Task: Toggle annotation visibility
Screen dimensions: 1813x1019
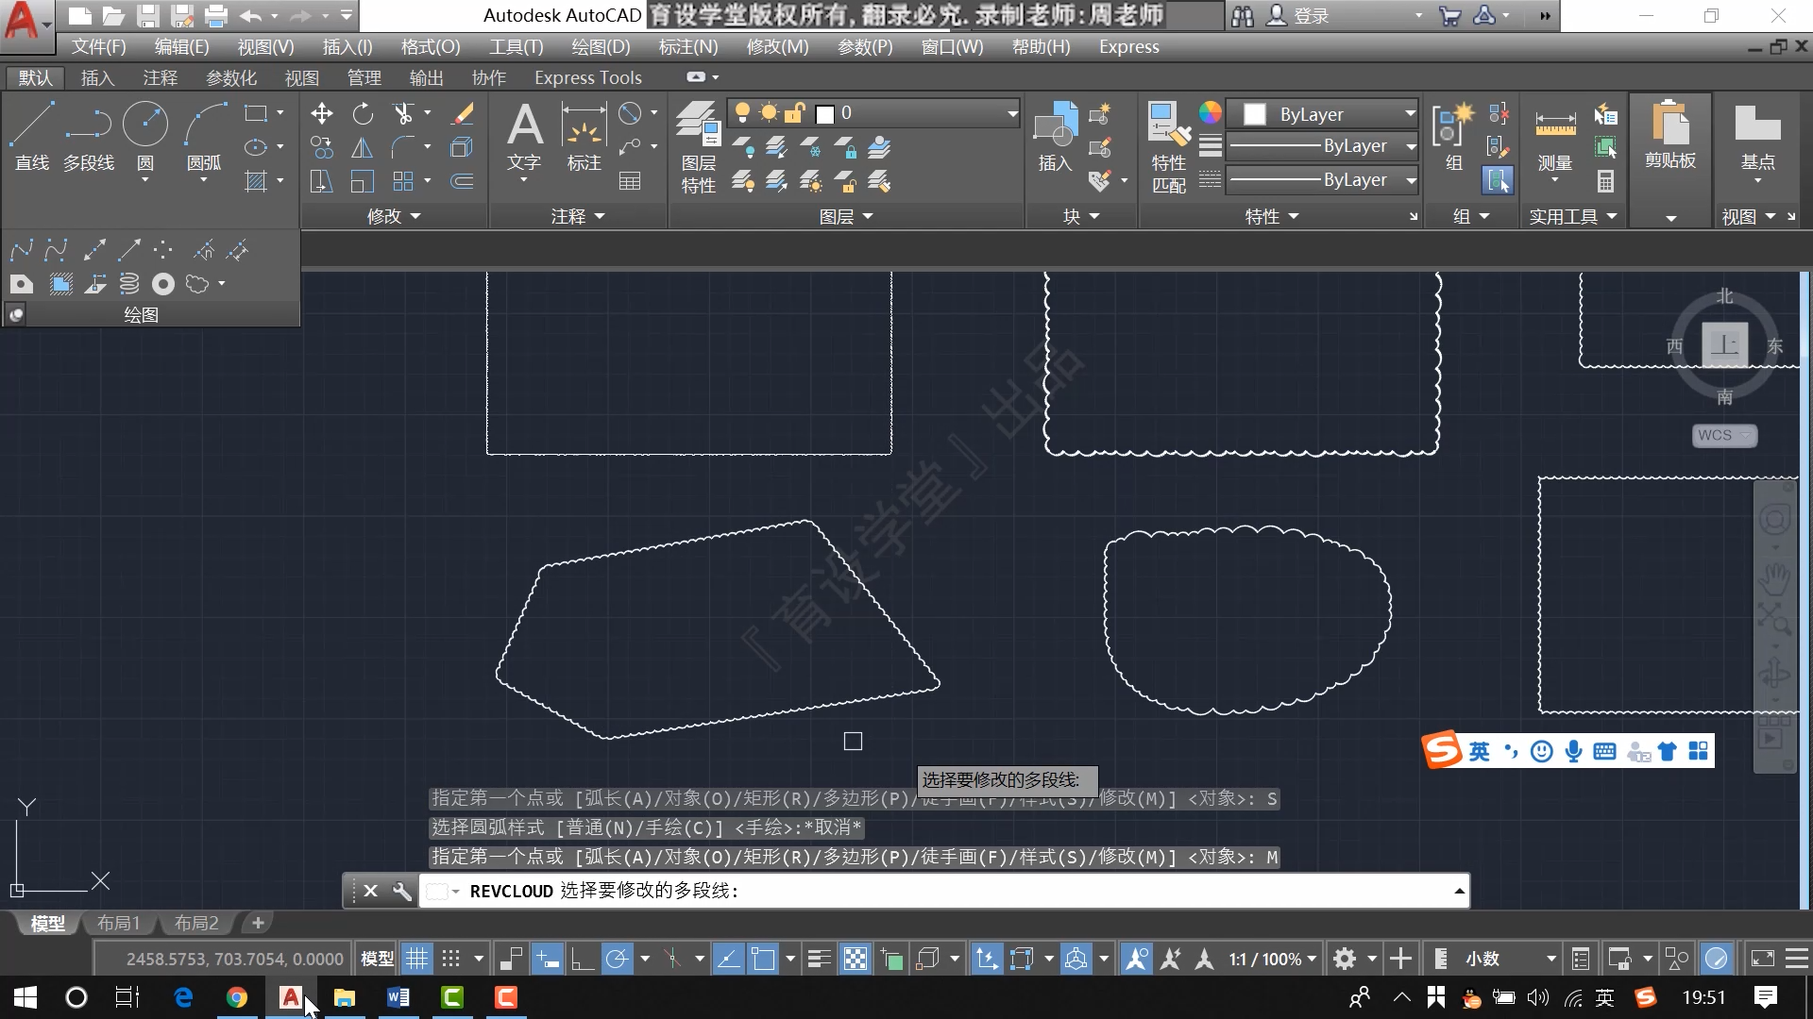Action: click(1136, 960)
